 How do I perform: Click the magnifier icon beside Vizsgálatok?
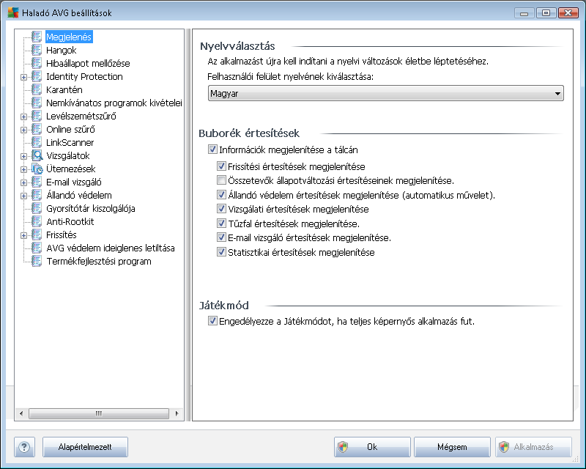coord(37,155)
